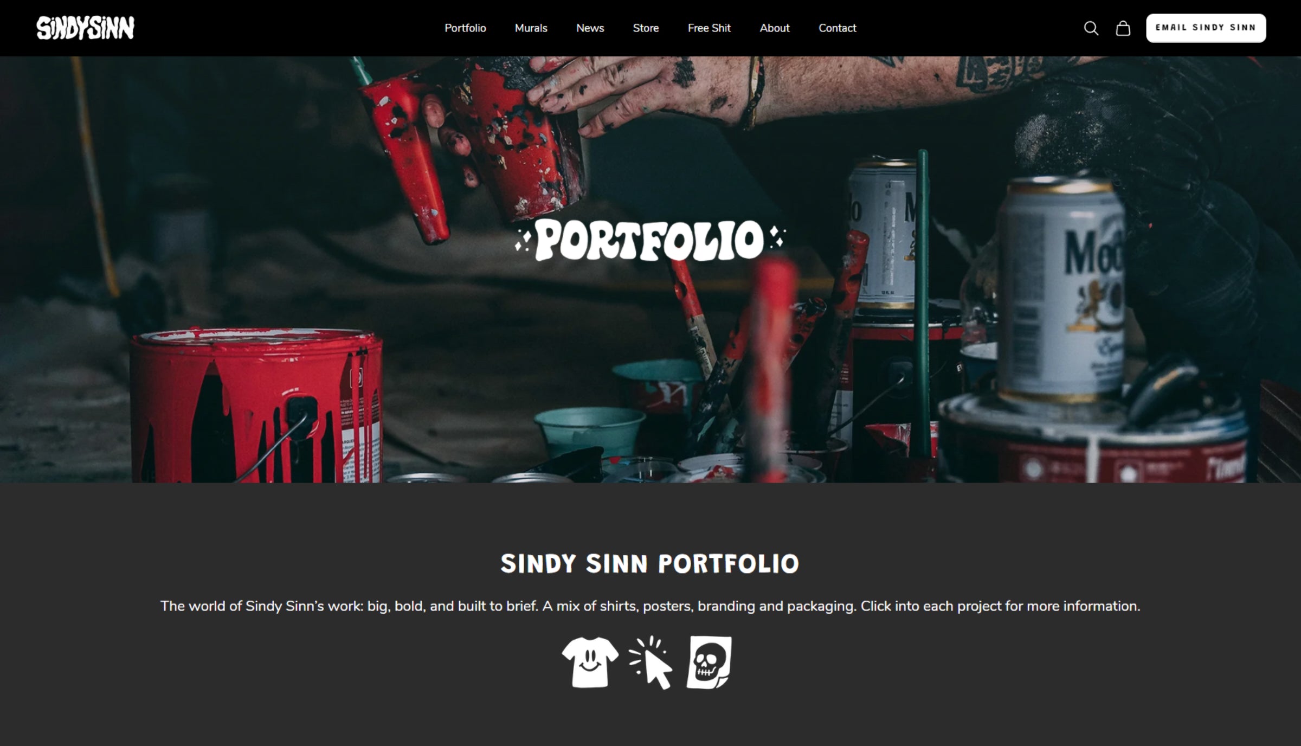The height and width of the screenshot is (746, 1301).
Task: Click the Sindy Sinn Portfolio heading
Action: click(650, 564)
